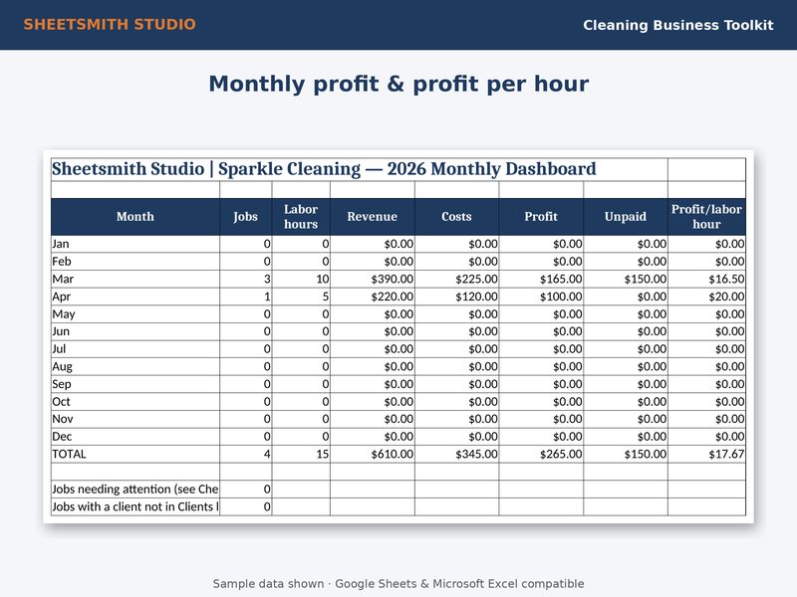Click the Jul month cell
Screen dimensions: 797x597
tap(135, 349)
